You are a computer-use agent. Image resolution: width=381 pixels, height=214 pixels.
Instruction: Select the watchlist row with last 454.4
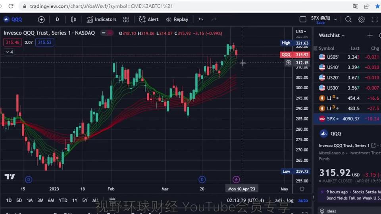347,98
